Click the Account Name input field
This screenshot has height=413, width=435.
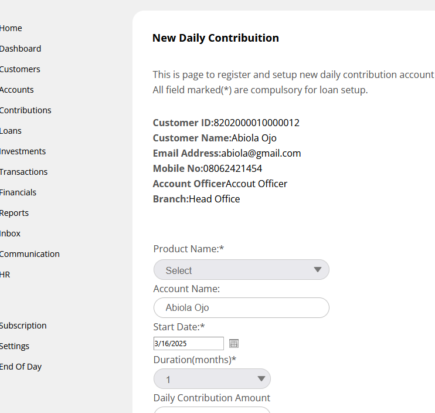pyautogui.click(x=241, y=307)
